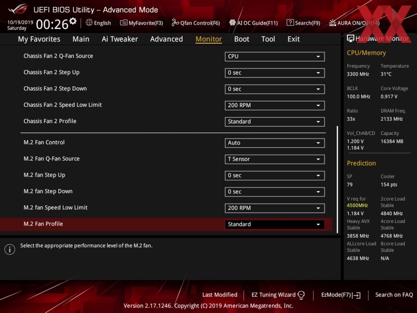This screenshot has width=417, height=313.
Task: Switch to the Tool tab
Action: [x=268, y=39]
